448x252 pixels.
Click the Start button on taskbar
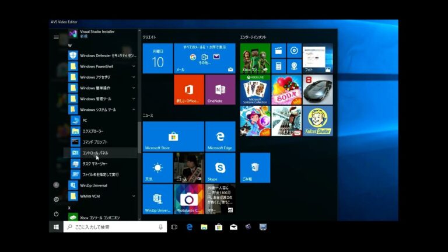pos(56,227)
